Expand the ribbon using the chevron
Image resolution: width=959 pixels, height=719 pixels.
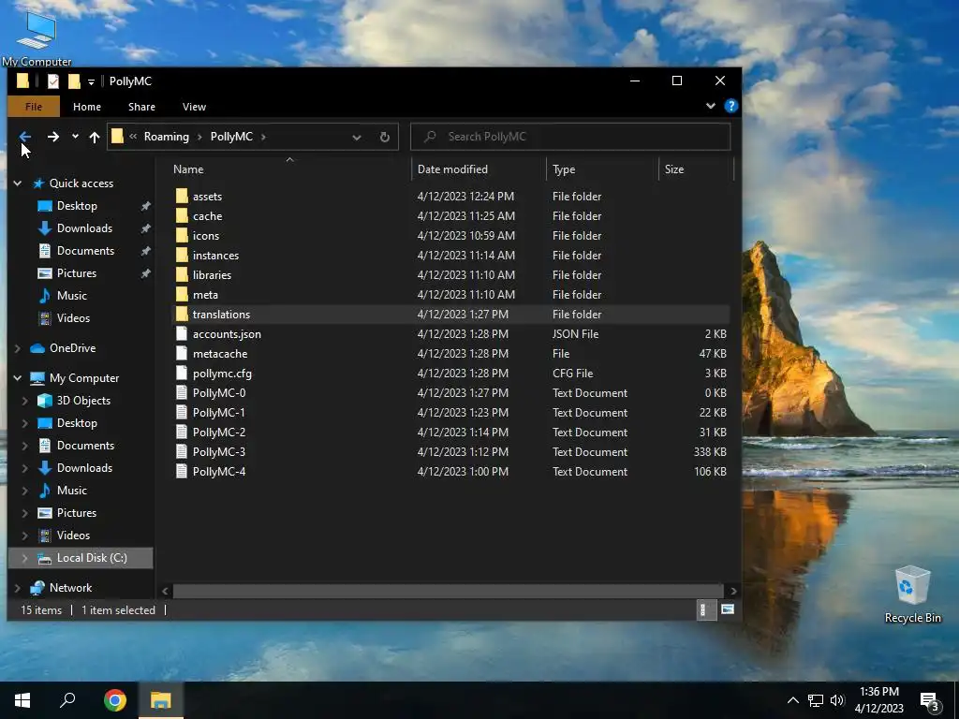tap(711, 106)
